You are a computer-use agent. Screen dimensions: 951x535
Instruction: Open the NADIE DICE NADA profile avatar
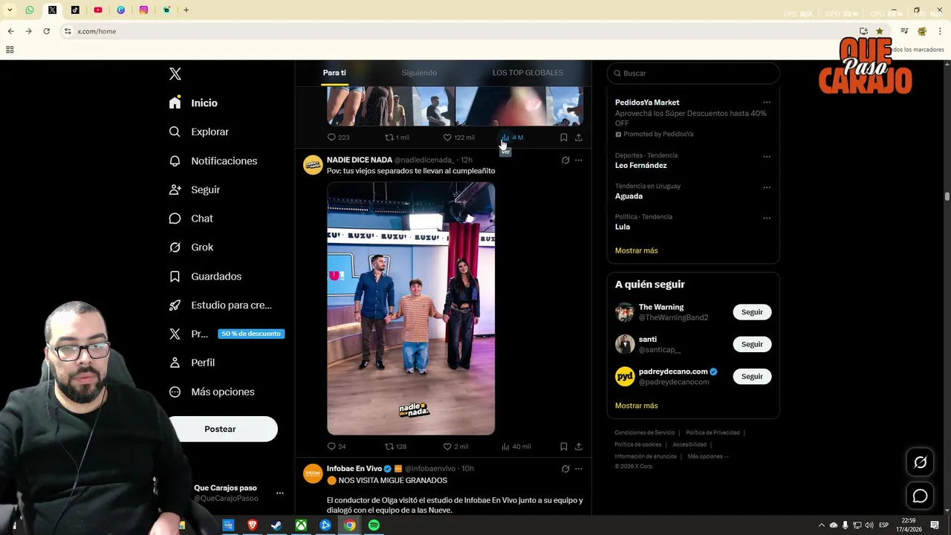313,165
